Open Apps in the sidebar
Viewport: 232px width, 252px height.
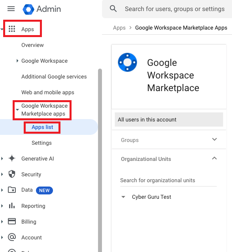[28, 29]
